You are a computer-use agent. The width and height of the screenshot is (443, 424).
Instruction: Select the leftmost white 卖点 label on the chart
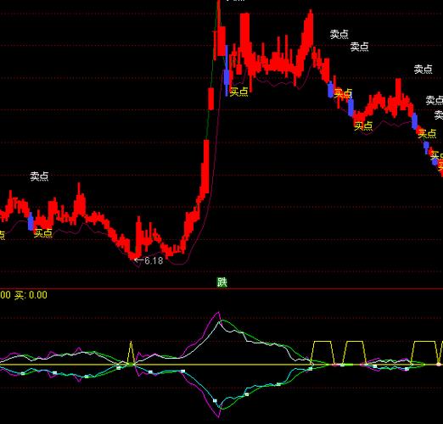(x=39, y=176)
